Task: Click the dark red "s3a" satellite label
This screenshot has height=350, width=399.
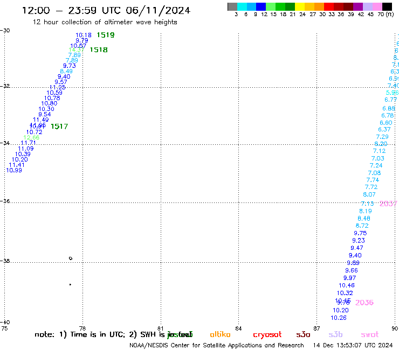Action: point(303,335)
